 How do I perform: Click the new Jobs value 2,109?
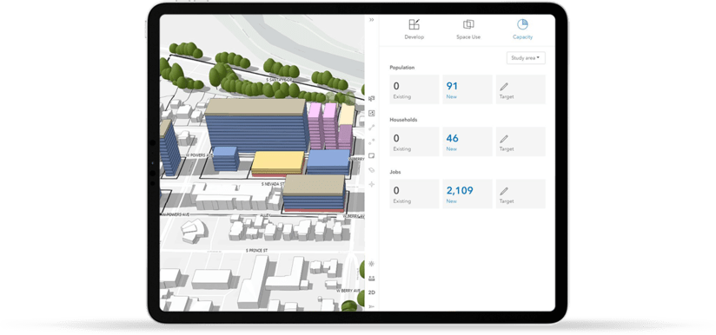click(460, 191)
